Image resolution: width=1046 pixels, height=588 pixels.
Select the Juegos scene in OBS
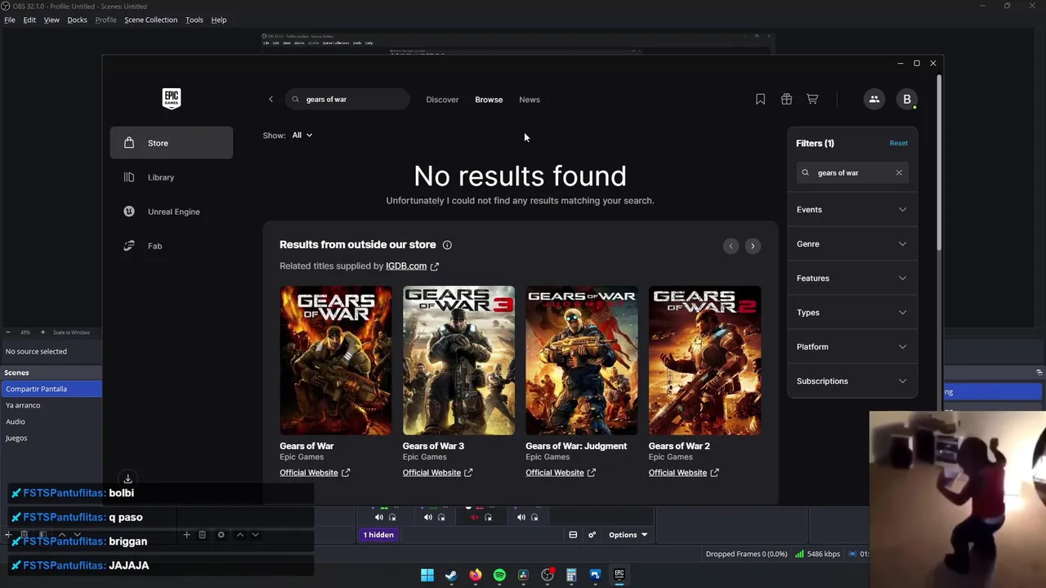click(51, 438)
